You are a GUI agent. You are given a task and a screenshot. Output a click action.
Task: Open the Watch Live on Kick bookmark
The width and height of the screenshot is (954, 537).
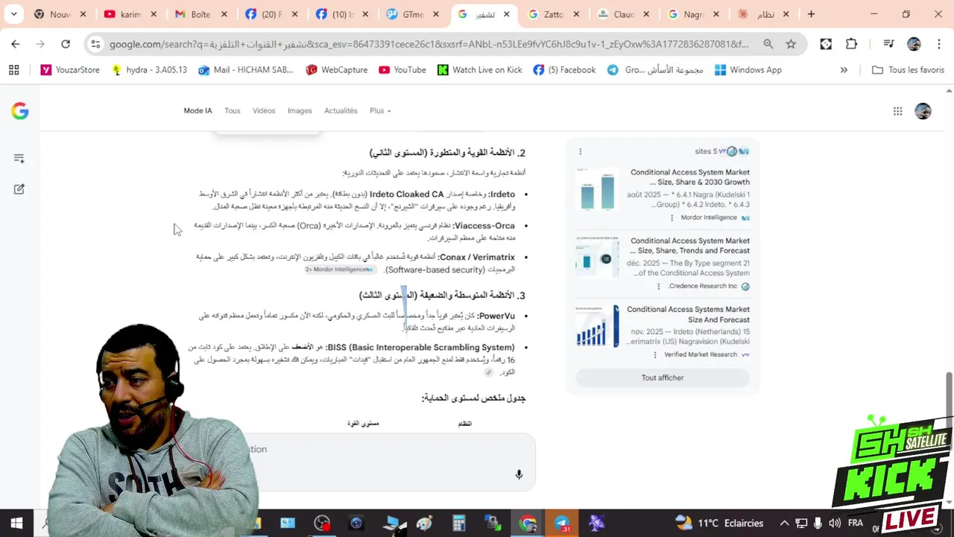click(x=479, y=70)
